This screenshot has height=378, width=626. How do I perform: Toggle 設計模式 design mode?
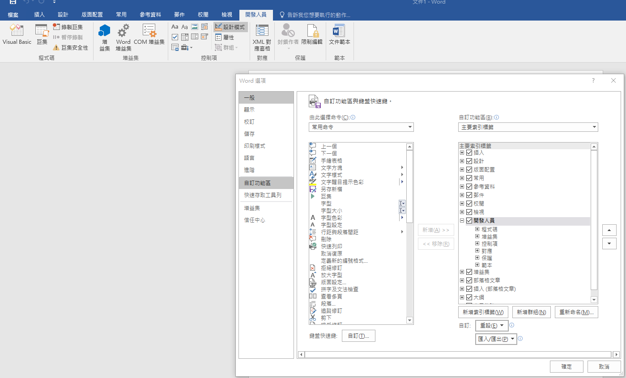coord(230,27)
